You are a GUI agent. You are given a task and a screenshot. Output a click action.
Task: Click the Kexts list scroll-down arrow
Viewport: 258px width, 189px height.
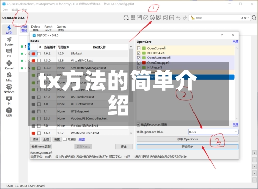point(131,133)
